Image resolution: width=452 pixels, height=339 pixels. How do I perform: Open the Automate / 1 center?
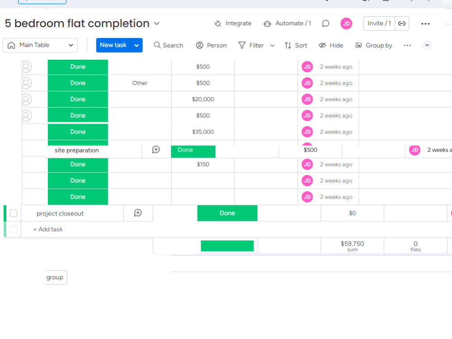(287, 24)
